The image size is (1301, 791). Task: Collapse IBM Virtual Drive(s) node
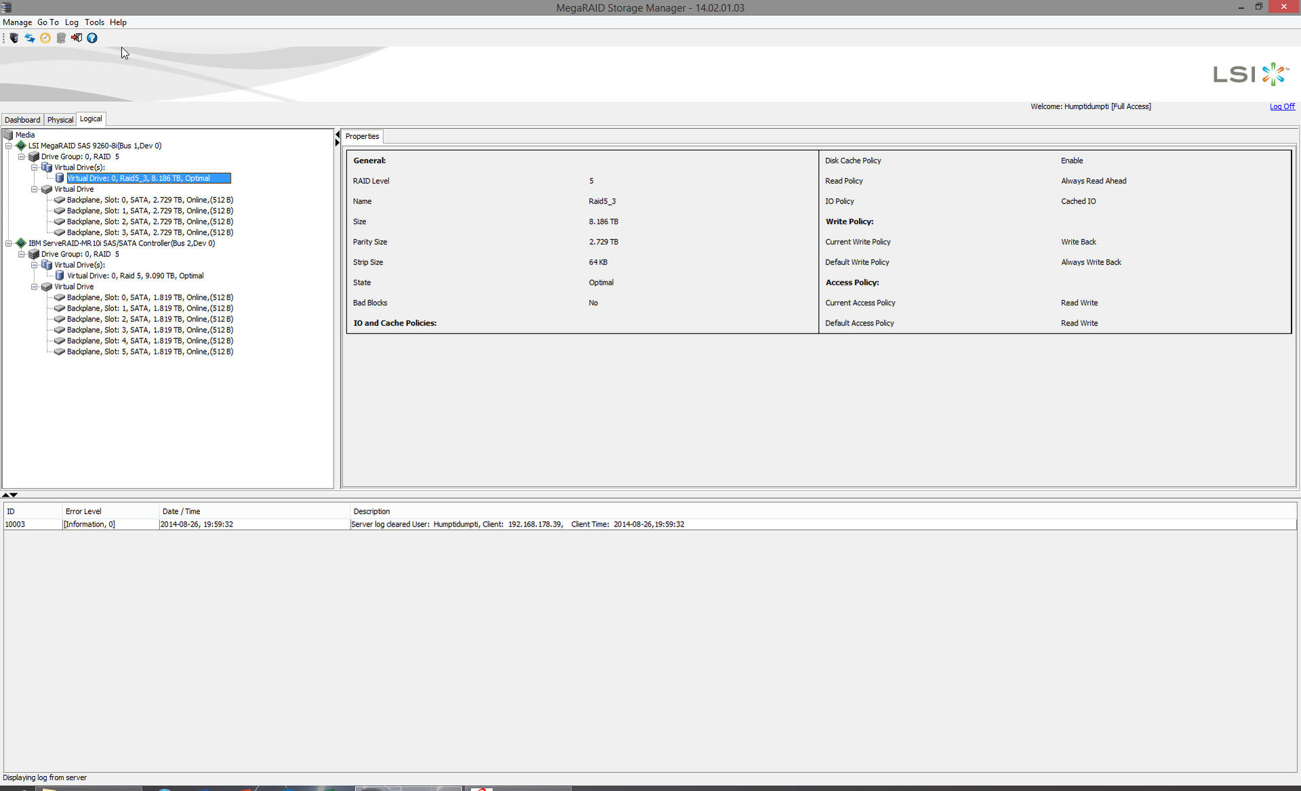point(34,265)
